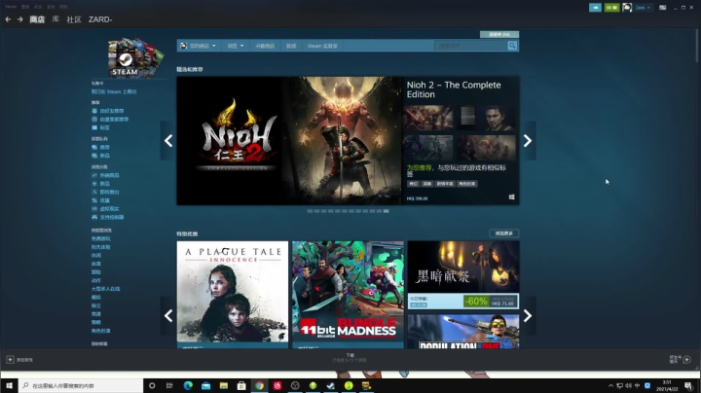701x393 pixels.
Task: Open Microsoft Edge from taskbar
Action: tap(188, 385)
